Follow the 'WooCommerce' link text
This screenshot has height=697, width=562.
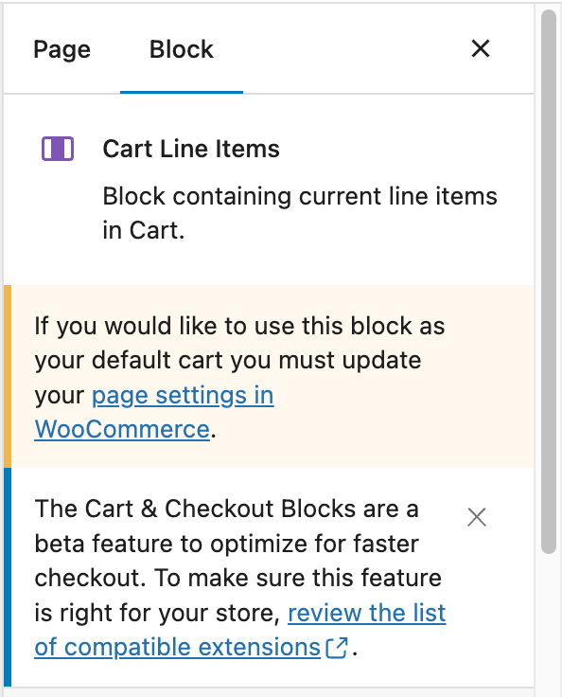122,429
